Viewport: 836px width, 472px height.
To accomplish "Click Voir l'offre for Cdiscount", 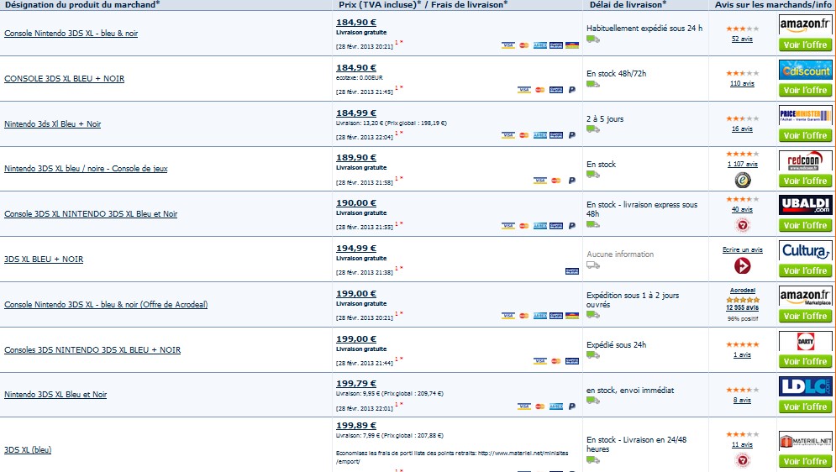I will (x=805, y=90).
